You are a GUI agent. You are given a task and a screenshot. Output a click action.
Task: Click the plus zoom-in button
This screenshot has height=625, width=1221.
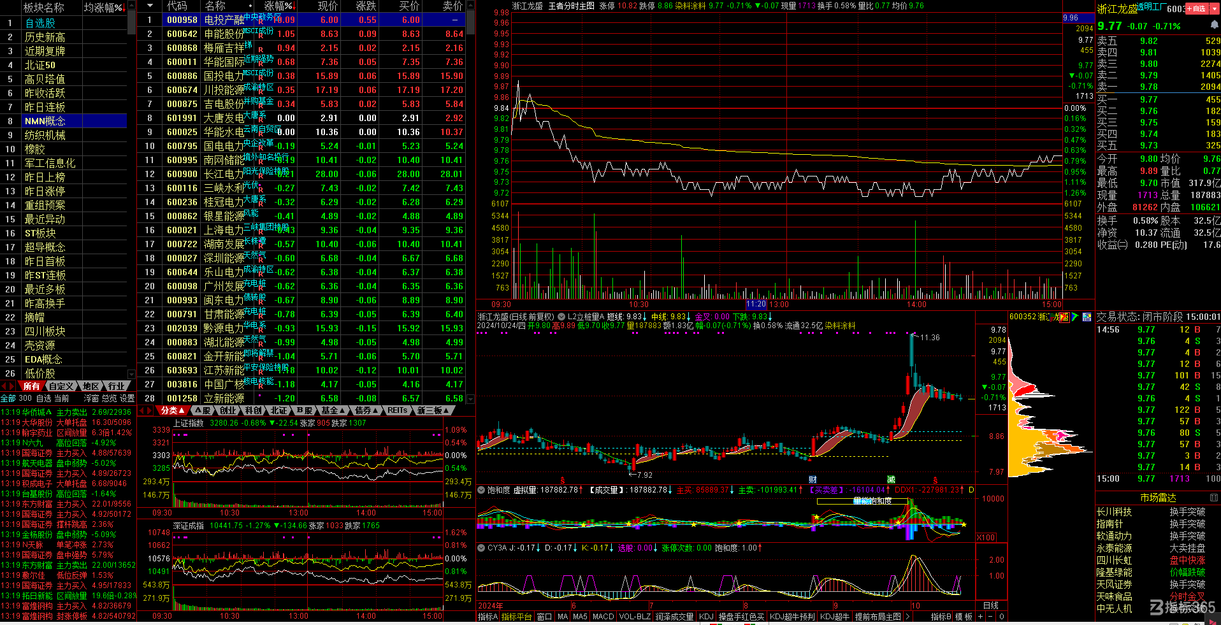coord(981,617)
